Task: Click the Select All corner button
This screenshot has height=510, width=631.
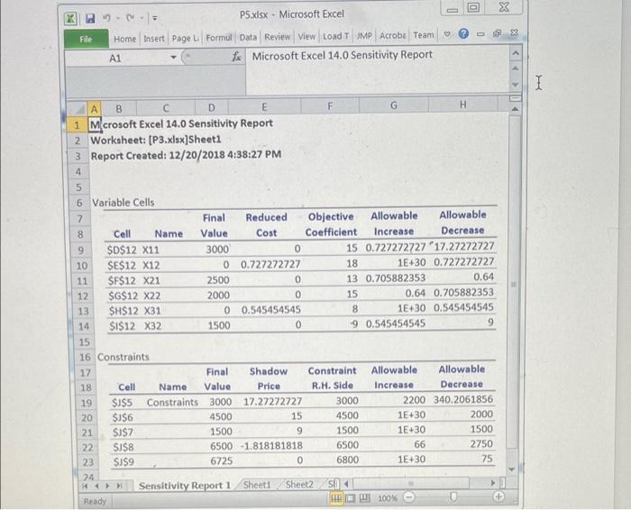Action: point(77,109)
